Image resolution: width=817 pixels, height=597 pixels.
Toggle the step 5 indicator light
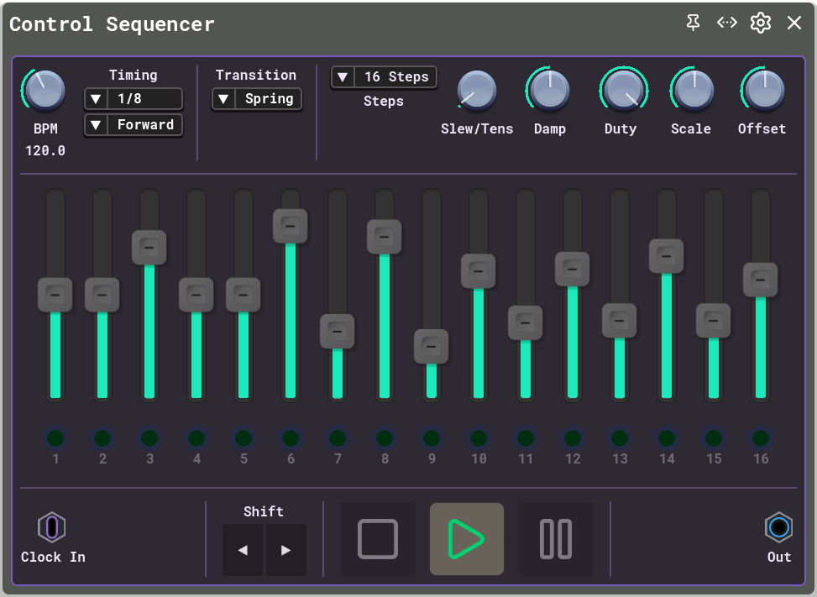pyautogui.click(x=244, y=438)
